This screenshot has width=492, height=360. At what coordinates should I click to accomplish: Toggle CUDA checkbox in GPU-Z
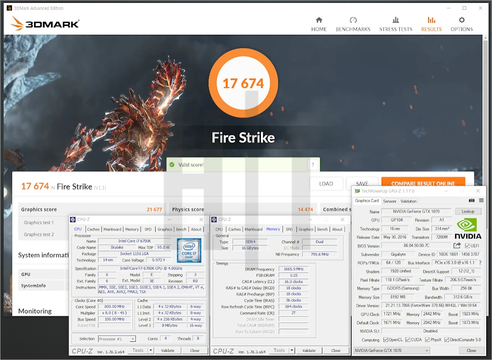[407, 340]
